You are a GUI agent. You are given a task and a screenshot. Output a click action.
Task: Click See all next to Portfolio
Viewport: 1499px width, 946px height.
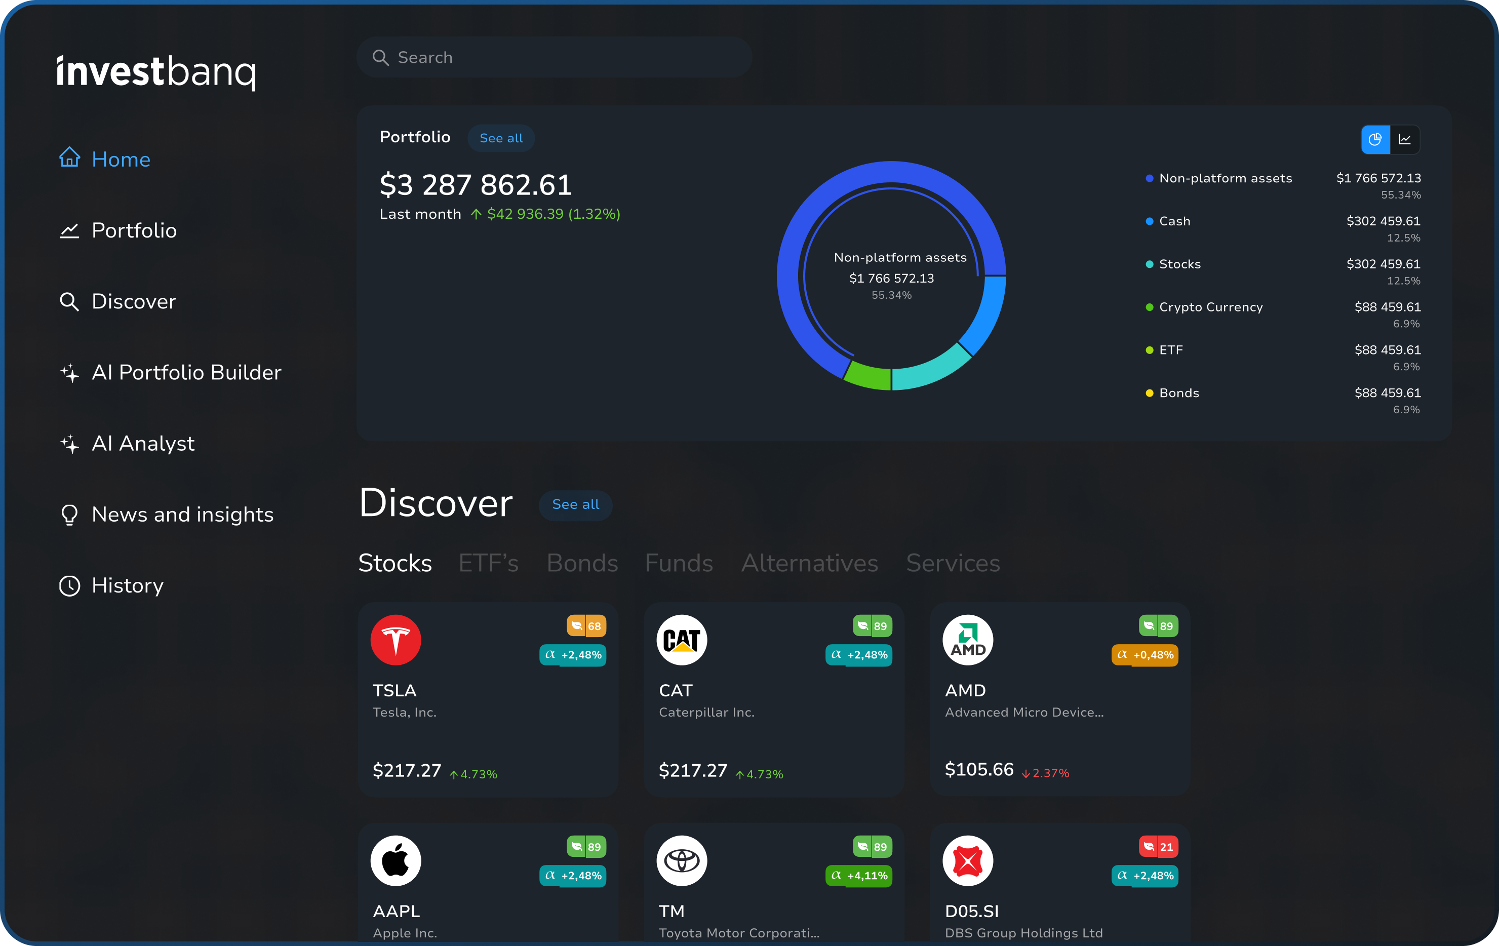point(501,138)
